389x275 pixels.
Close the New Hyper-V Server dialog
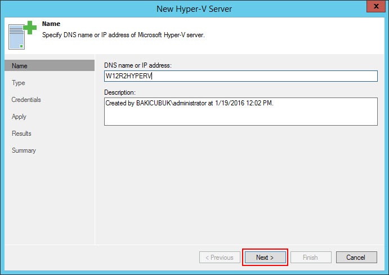point(376,6)
